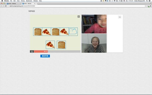Seek within the red playback progress bar
Image resolution: width=152 pixels, height=95 pixels.
point(41,51)
